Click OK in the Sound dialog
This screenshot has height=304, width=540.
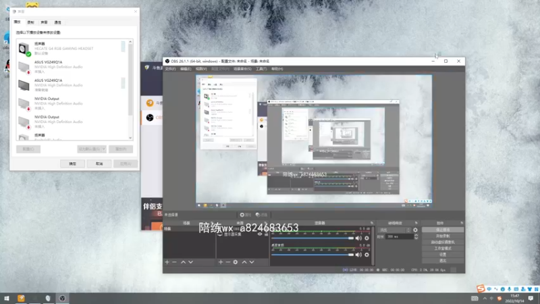(73, 163)
